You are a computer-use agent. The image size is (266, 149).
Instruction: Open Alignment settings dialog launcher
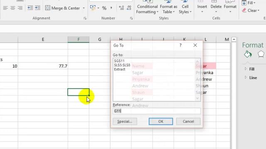click(x=85, y=18)
